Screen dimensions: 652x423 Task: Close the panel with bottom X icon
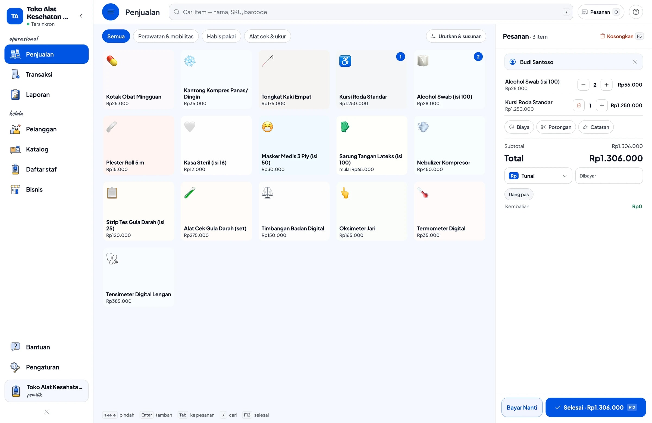46,412
